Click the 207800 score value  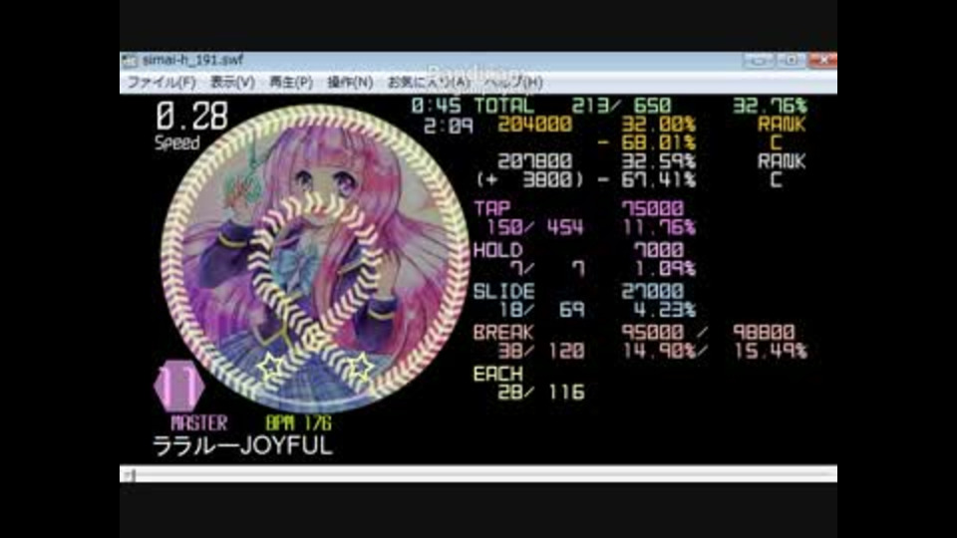534,161
